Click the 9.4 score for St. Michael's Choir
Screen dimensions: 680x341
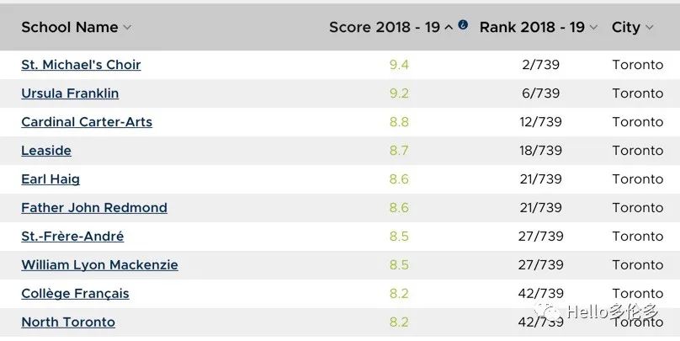tap(399, 65)
